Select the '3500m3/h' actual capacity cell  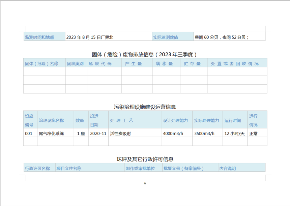[204, 133]
